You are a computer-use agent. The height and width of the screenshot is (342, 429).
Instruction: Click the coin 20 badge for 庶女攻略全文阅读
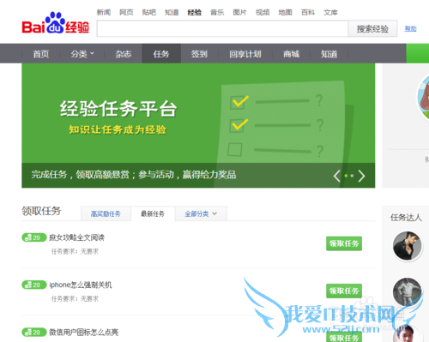pyautogui.click(x=33, y=237)
